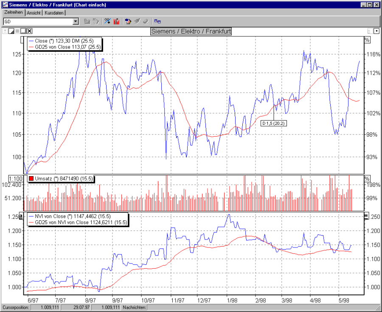Click the insert time series arrow icon
The height and width of the screenshot is (312, 382).
point(128,21)
